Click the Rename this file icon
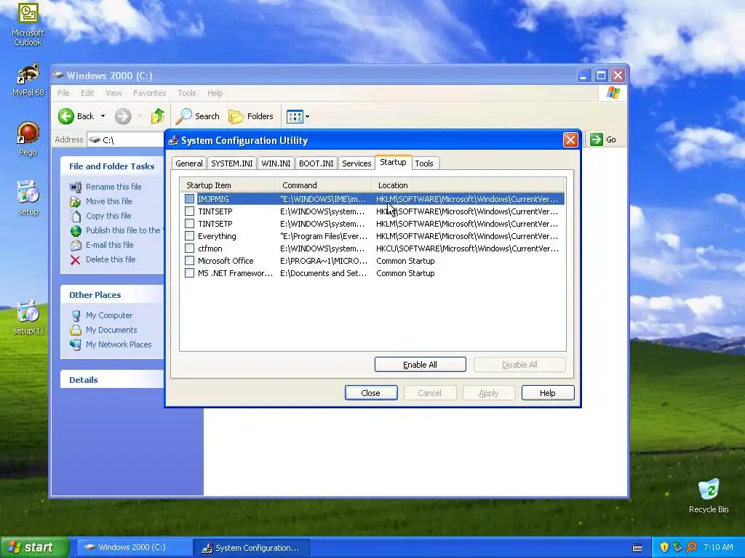 click(76, 187)
